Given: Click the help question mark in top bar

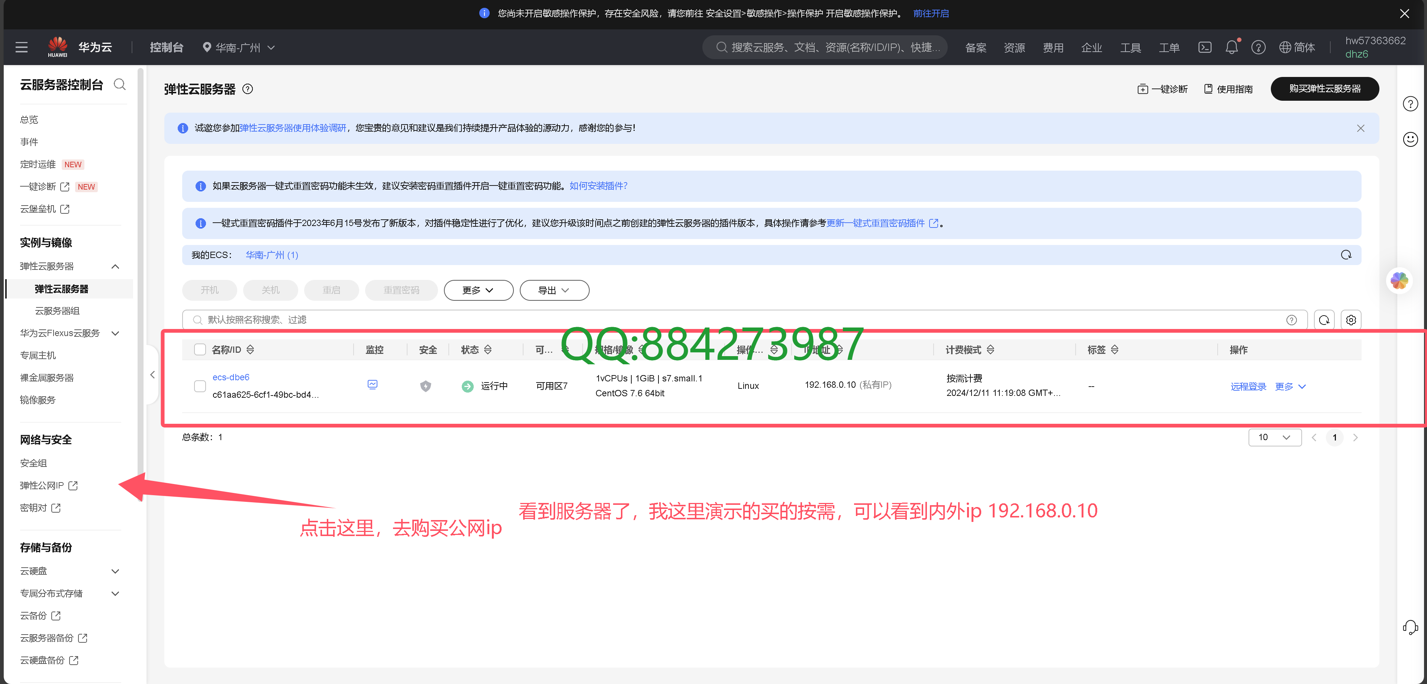Looking at the screenshot, I should click(1258, 48).
